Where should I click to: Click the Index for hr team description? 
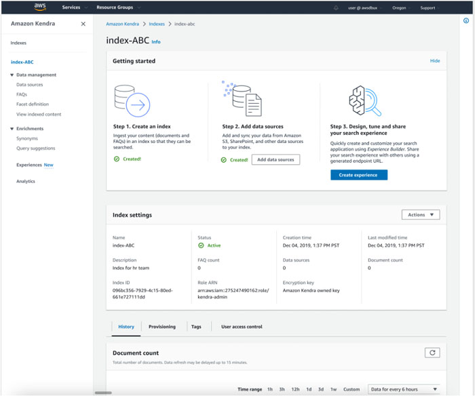(x=130, y=268)
